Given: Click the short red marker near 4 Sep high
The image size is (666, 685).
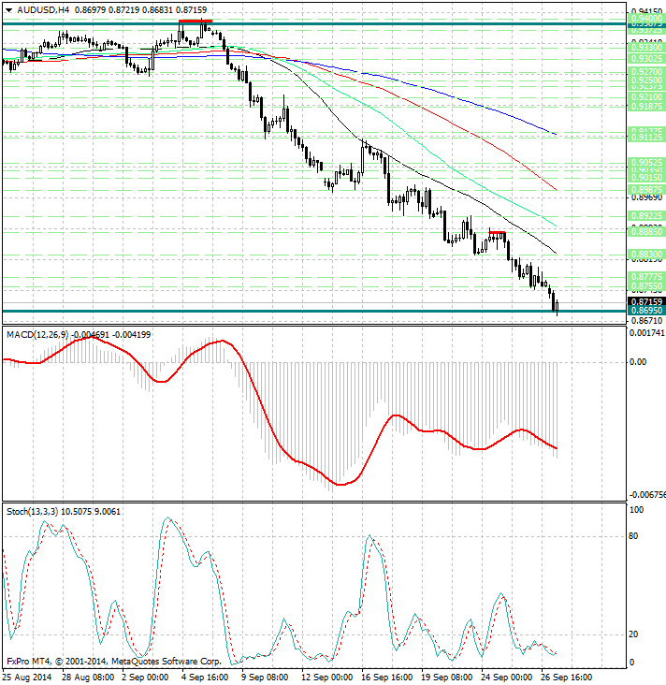Looking at the screenshot, I should point(195,21).
